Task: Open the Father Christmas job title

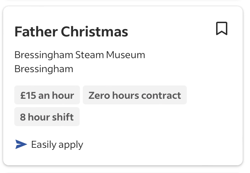Action: coord(71,32)
